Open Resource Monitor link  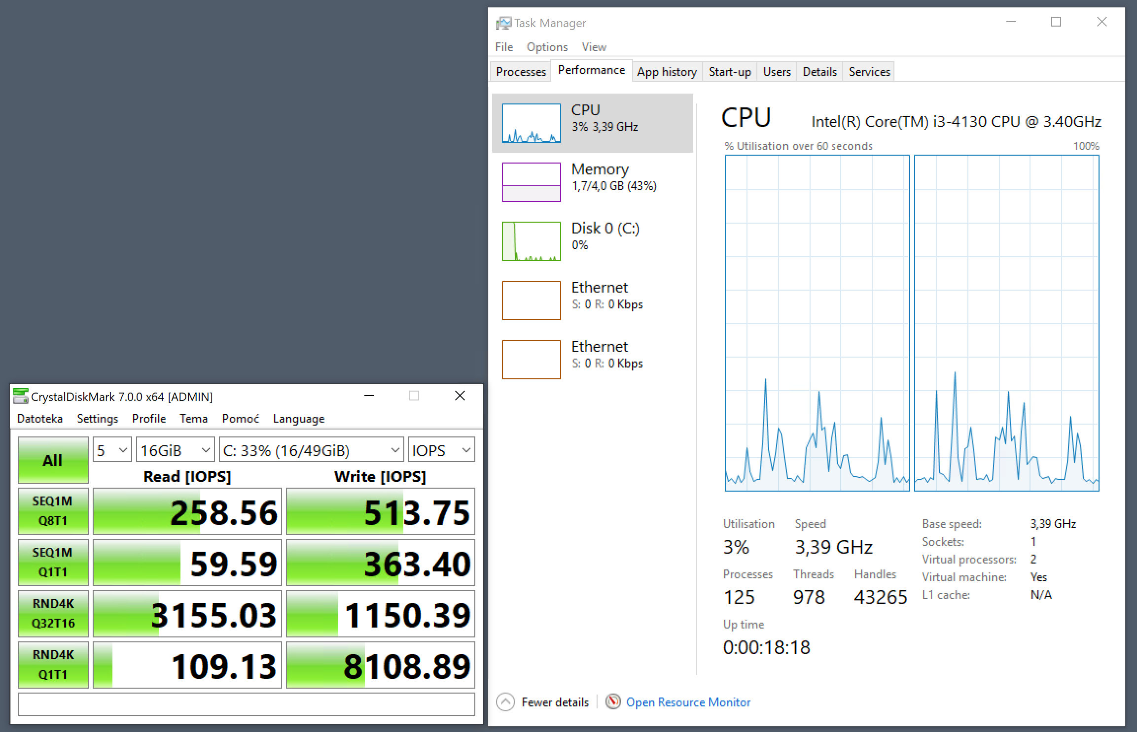point(688,702)
